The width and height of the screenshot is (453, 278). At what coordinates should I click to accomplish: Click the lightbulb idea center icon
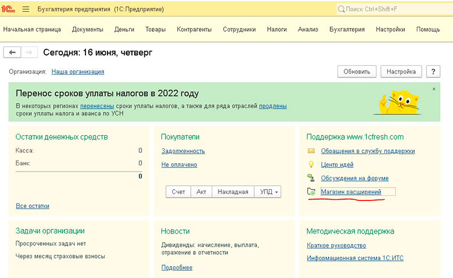(311, 165)
